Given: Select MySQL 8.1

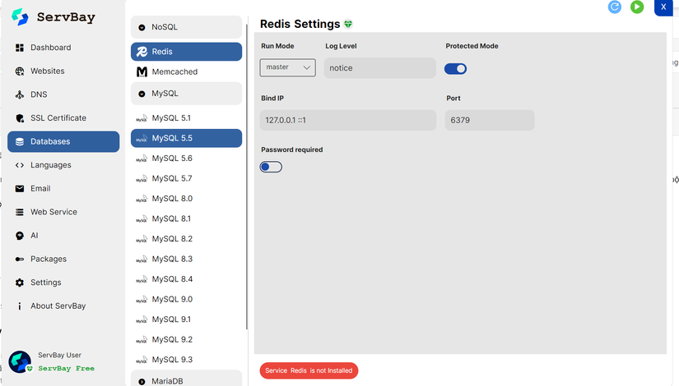Looking at the screenshot, I should (x=186, y=218).
